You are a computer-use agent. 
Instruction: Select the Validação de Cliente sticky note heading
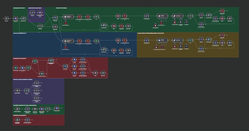(19, 8)
